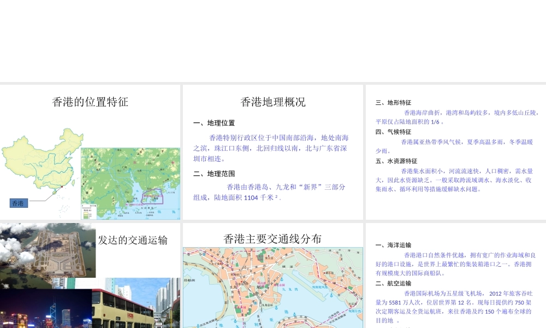Click the Hong Kong night skyline photo
Viewport: 546px width, 328px height.
coord(46,308)
